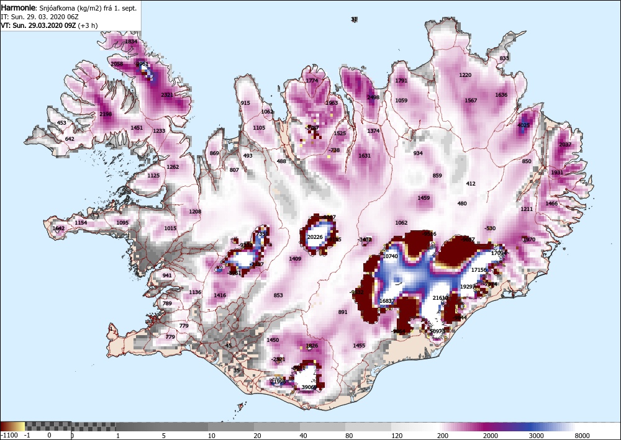This screenshot has width=621, height=440.
Task: Click the map value 1642
Action: 58,228
